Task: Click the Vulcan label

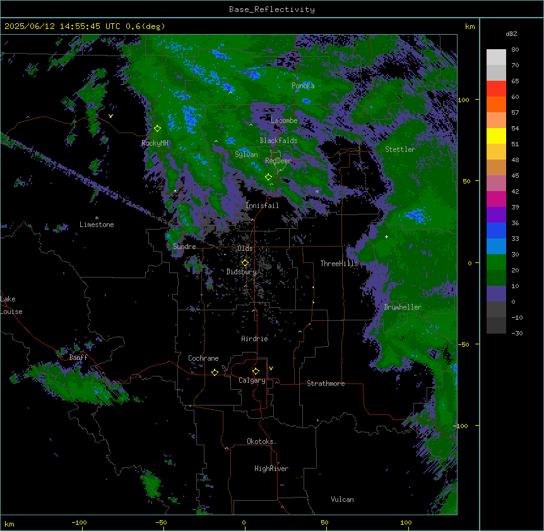Action: click(x=343, y=499)
